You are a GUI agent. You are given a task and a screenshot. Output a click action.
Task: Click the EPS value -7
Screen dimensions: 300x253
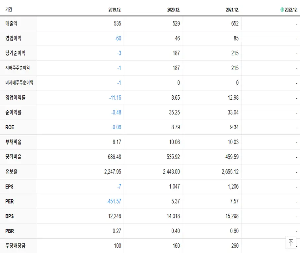[119, 186]
